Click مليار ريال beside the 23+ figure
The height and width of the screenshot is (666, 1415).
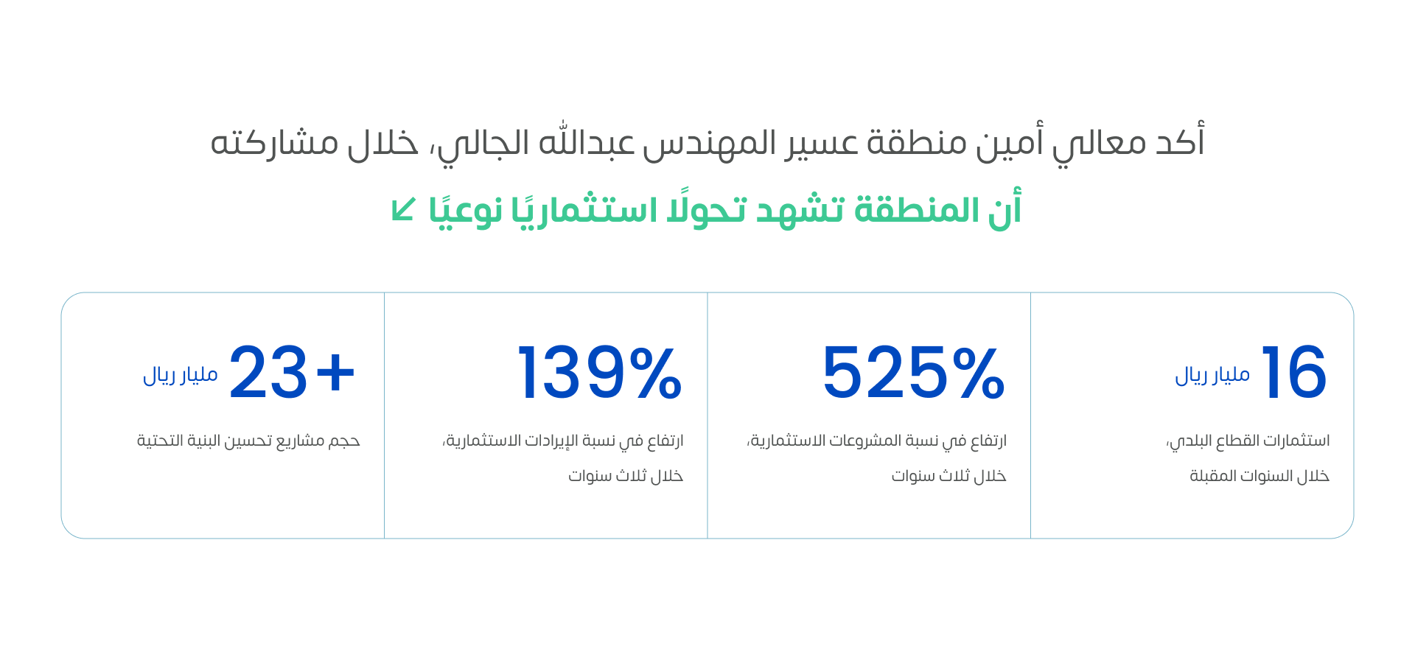181,375
